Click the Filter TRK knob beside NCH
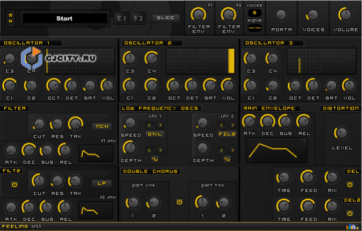The image size is (362, 231). tap(75, 124)
